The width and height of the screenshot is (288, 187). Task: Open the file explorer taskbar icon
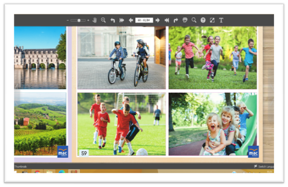pos(49,172)
